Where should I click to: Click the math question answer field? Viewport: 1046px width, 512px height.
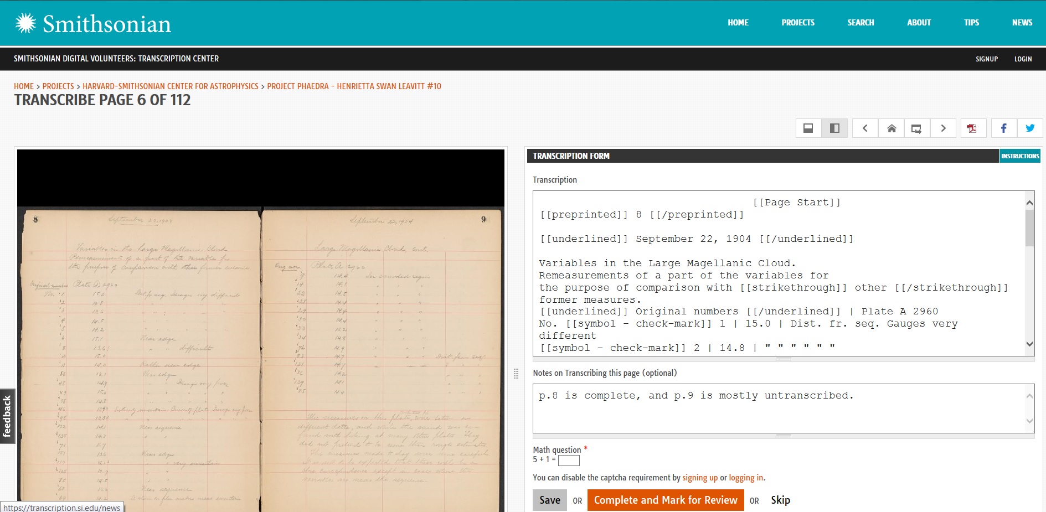(x=569, y=460)
